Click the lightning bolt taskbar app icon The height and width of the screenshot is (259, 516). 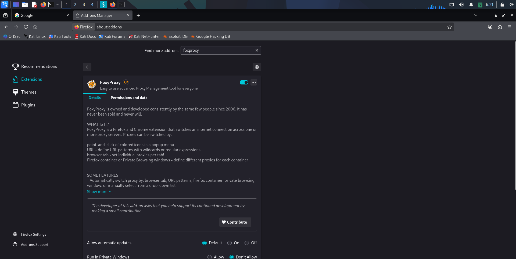(103, 5)
